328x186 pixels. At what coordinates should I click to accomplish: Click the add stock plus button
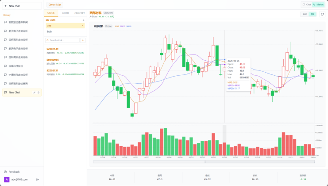point(83,40)
